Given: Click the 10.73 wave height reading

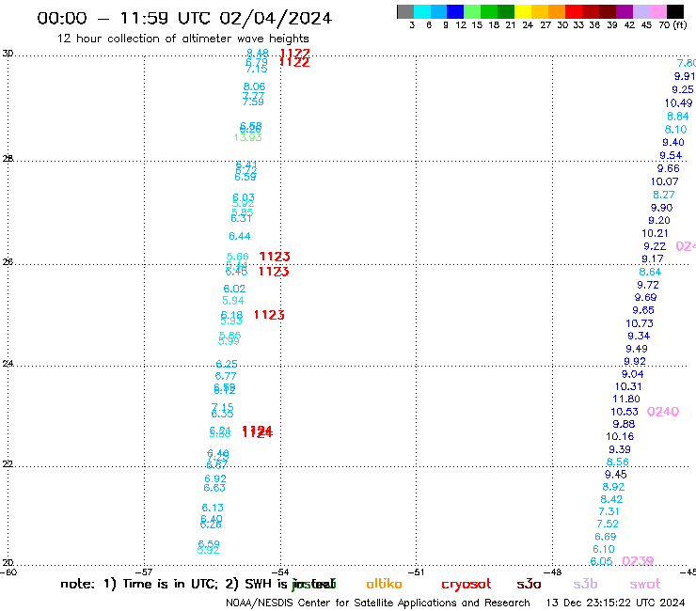Looking at the screenshot, I should click(640, 323).
